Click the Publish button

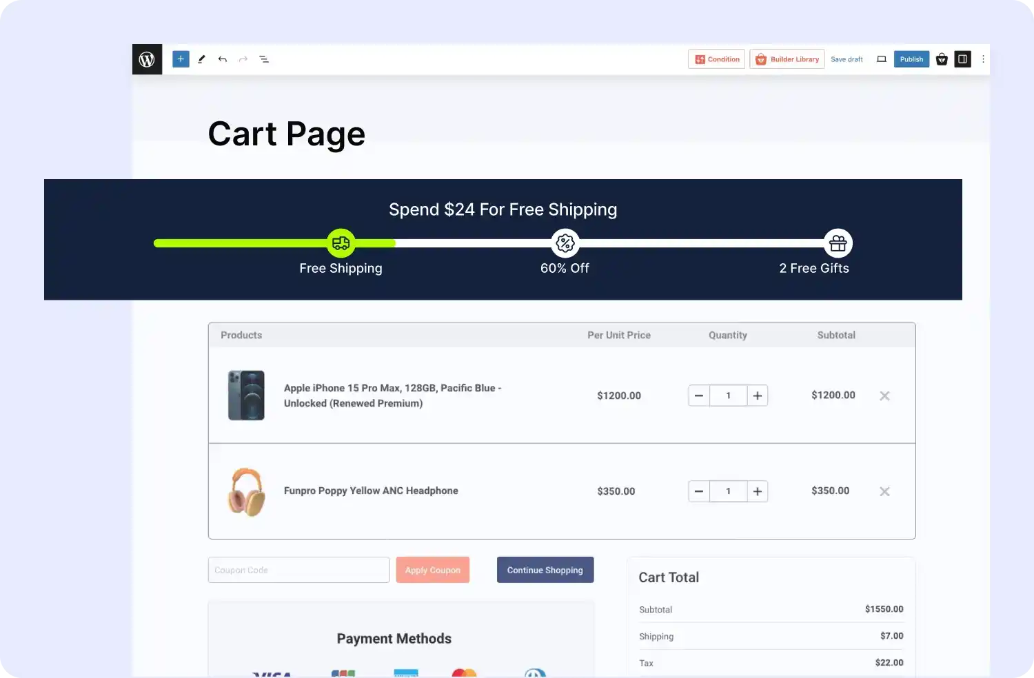point(911,59)
